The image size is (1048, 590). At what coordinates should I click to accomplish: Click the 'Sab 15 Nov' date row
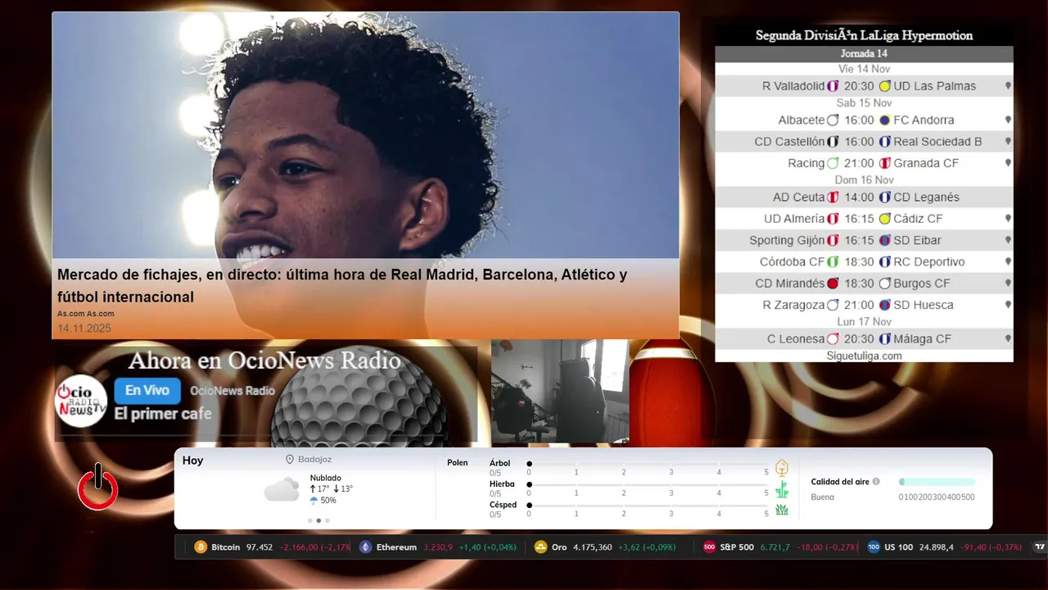tap(864, 103)
